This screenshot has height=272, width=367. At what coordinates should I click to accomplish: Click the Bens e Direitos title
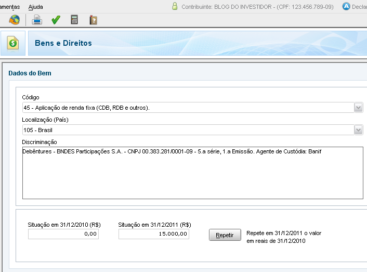[x=63, y=43]
